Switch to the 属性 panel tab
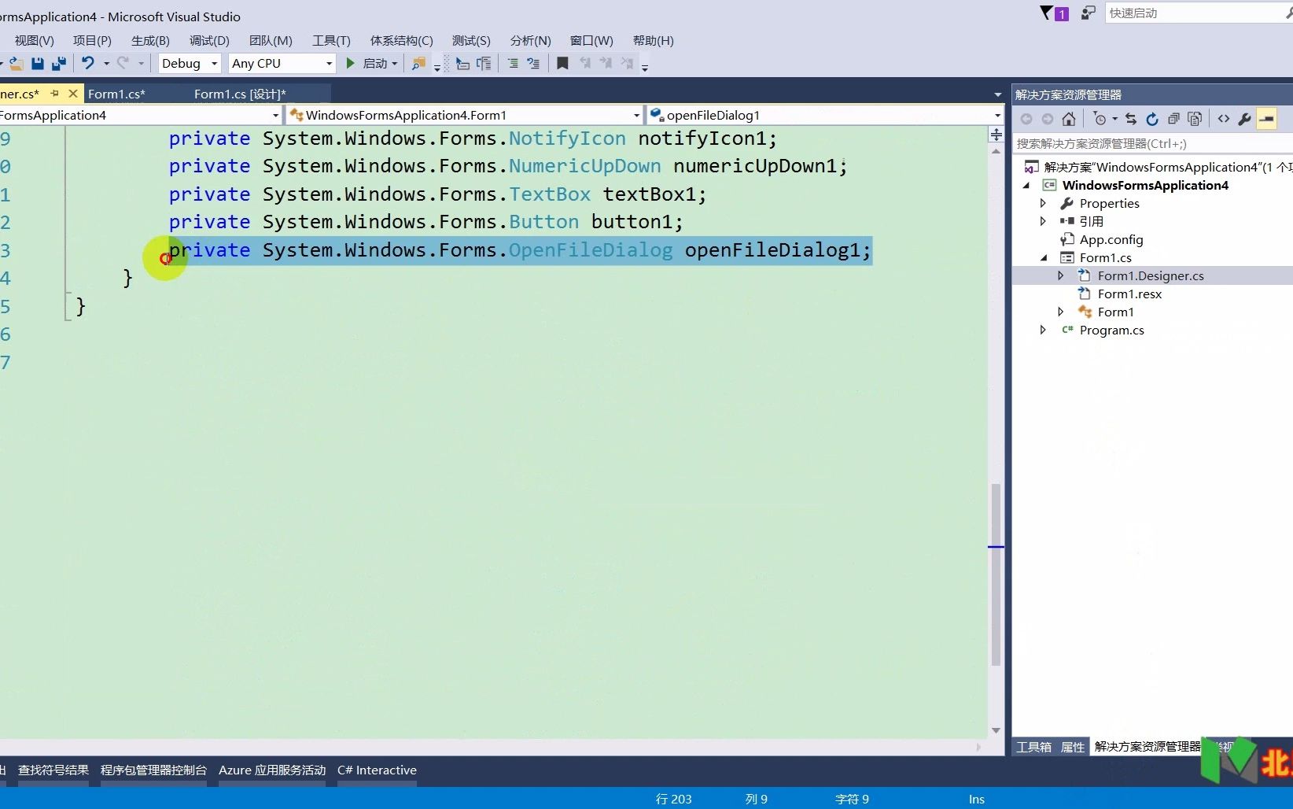The width and height of the screenshot is (1293, 809). [1073, 747]
